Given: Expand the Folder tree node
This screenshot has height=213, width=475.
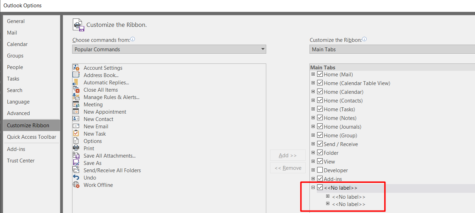Looking at the screenshot, I should click(313, 152).
